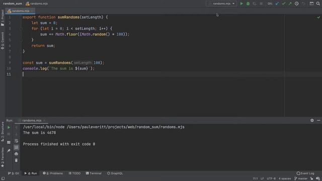Toggle soft-wrap in Run console
322x181 pixels.
coord(16,141)
